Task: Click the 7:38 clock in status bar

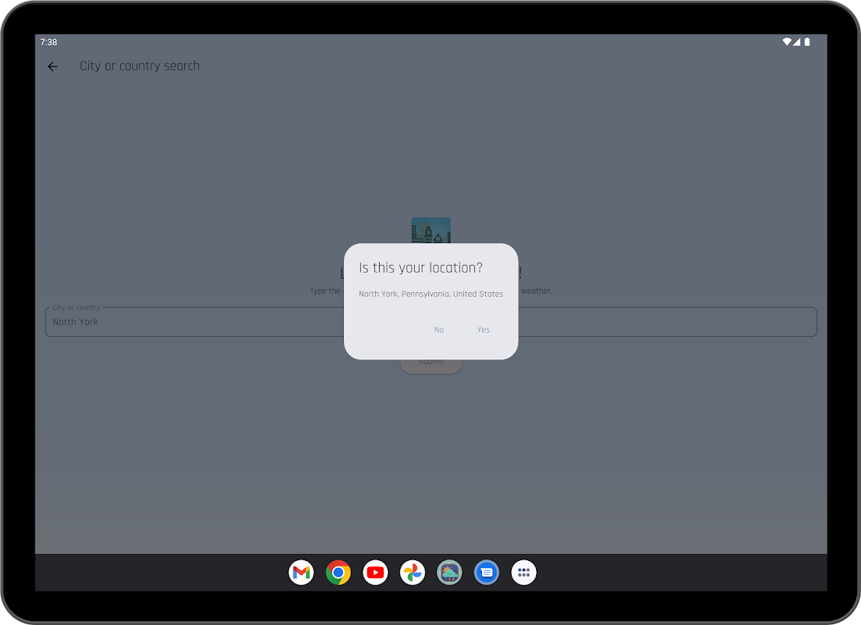Action: 48,42
